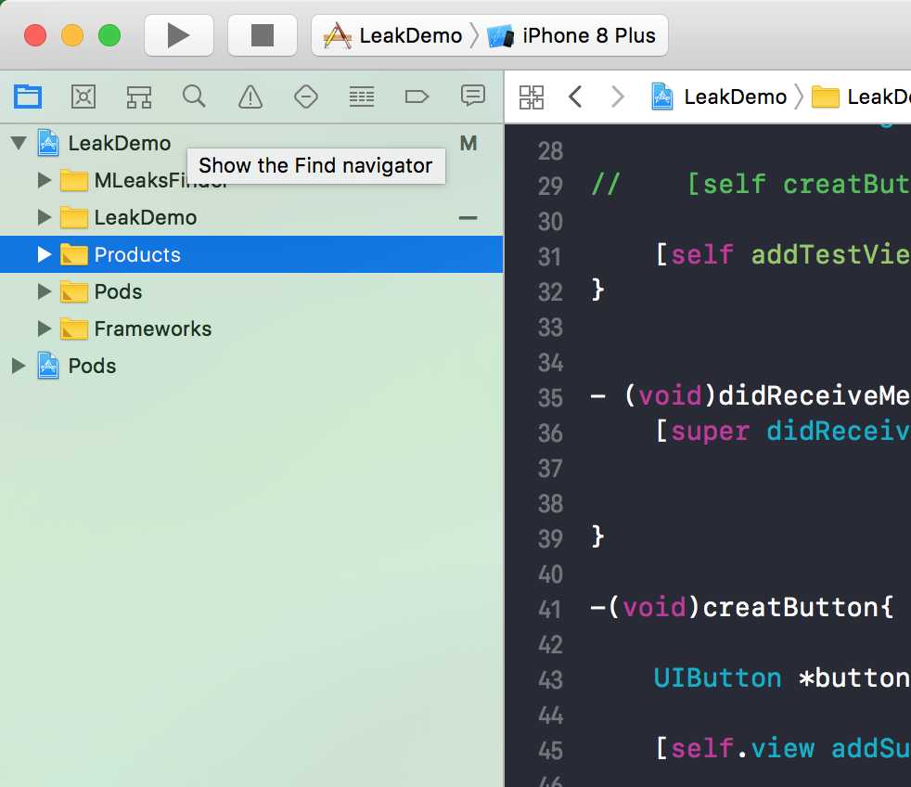Click the didReceiveMemoryWarning method declaration
911x787 pixels.
point(751,396)
